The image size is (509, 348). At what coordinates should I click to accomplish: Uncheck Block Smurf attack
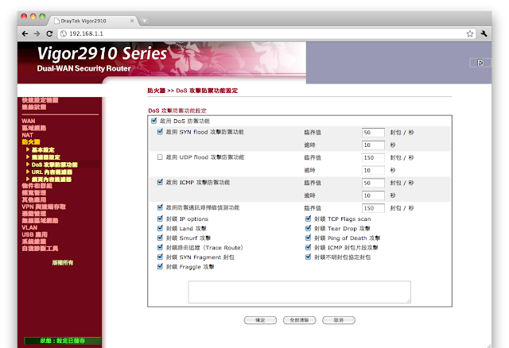click(x=160, y=238)
